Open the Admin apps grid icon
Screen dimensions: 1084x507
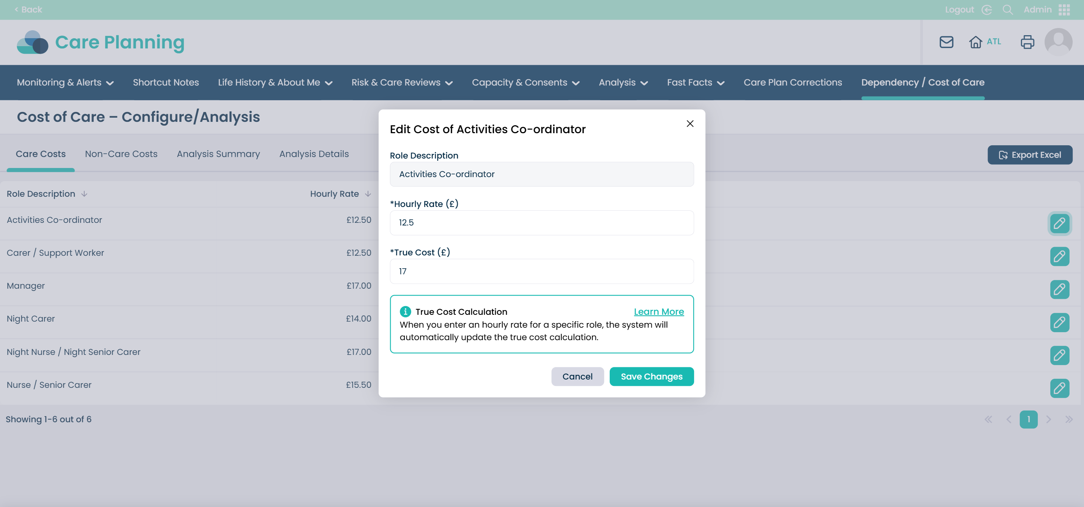coord(1064,10)
